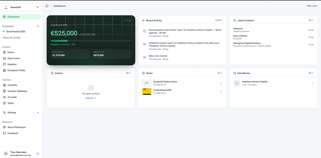Viewport: 321px width, 158px height.
Task: Open QuantaAI Platform Deck thumbnail
Action: click(x=147, y=83)
